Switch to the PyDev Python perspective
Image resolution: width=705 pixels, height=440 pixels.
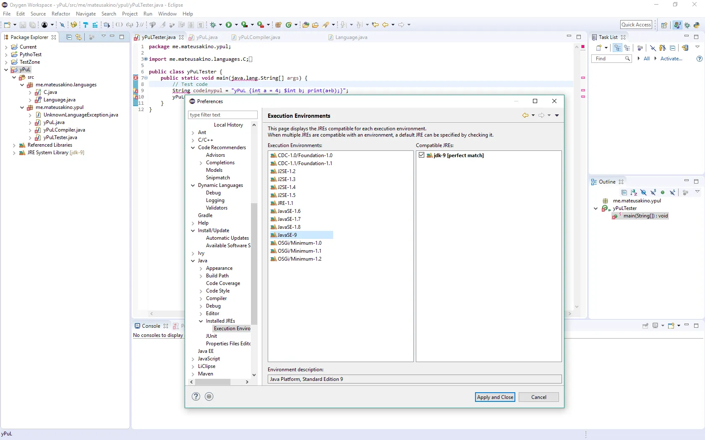pyautogui.click(x=697, y=25)
